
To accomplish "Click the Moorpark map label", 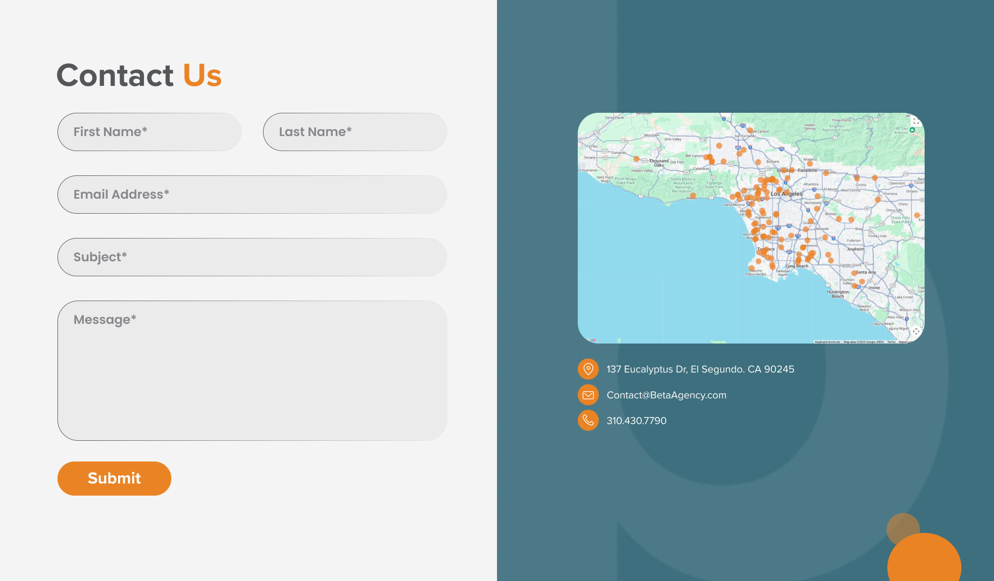I will pos(652,135).
